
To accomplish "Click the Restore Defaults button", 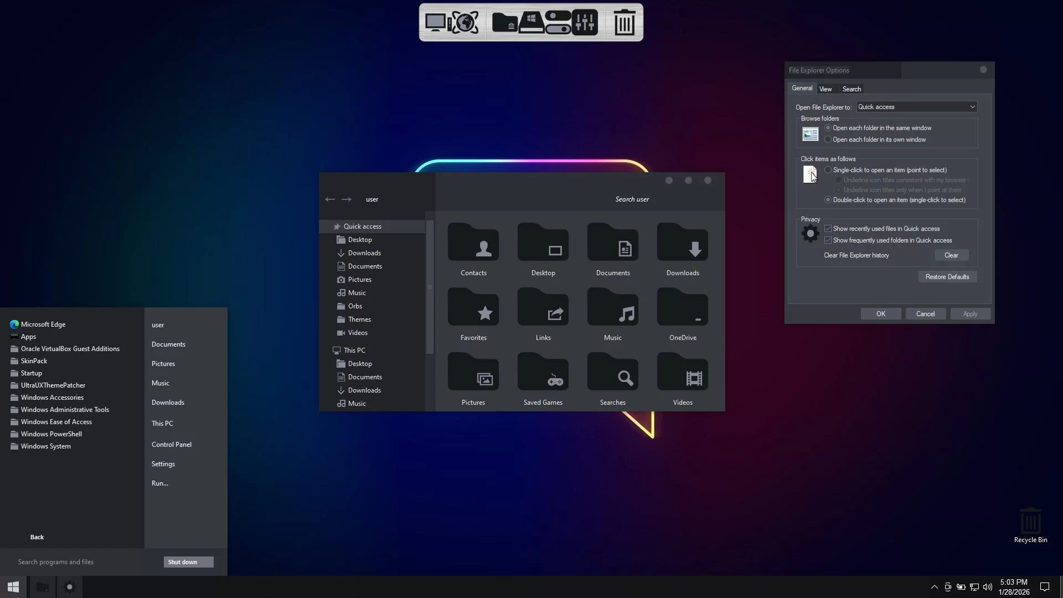I will [x=947, y=277].
